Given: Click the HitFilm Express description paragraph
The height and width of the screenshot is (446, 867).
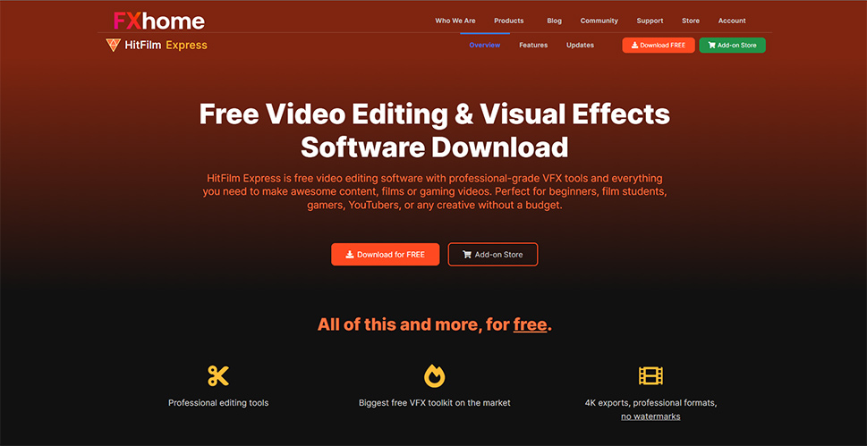Looking at the screenshot, I should point(435,192).
